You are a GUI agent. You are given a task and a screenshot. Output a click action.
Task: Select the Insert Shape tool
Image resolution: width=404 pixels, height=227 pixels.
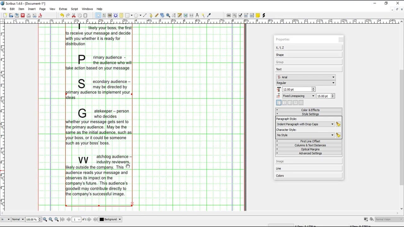click(127, 15)
